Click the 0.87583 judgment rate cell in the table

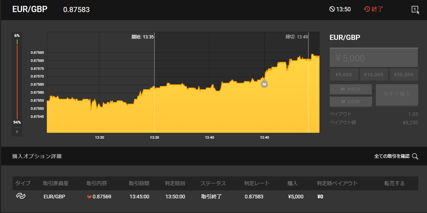[x=254, y=196]
